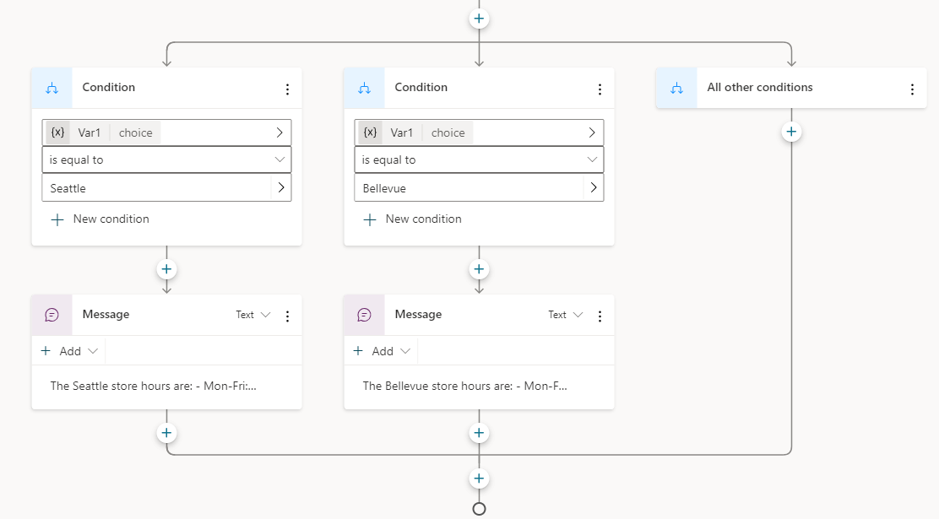Add a node below the Seattle message
Screen dimensions: 939x519
(166, 433)
